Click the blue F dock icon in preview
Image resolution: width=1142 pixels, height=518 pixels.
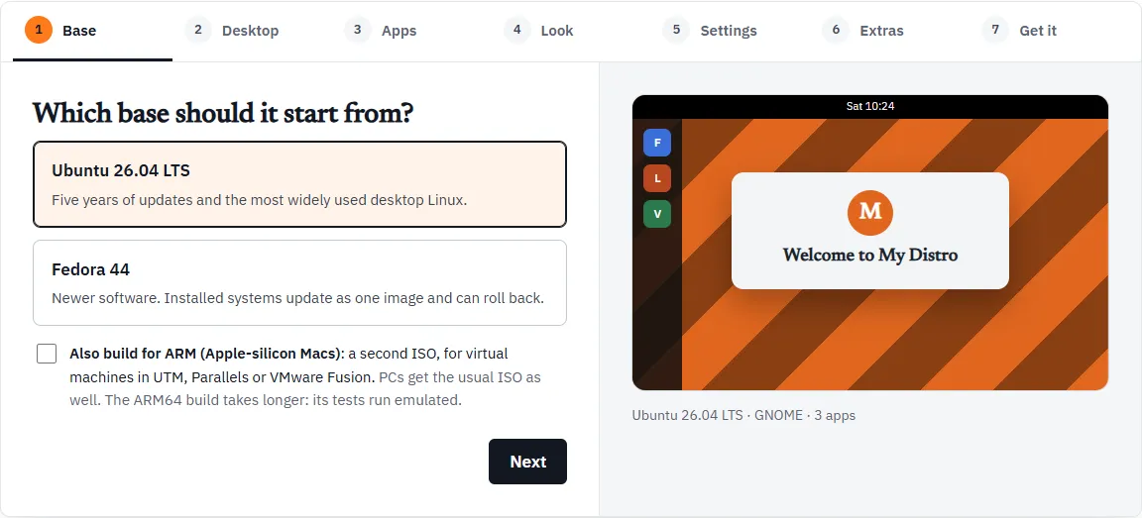pyautogui.click(x=657, y=143)
